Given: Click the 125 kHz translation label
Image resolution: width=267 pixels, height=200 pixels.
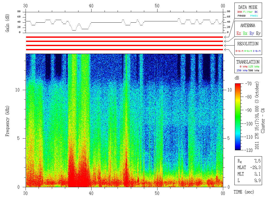Looking at the screenshot, I should pyautogui.click(x=254, y=67).
